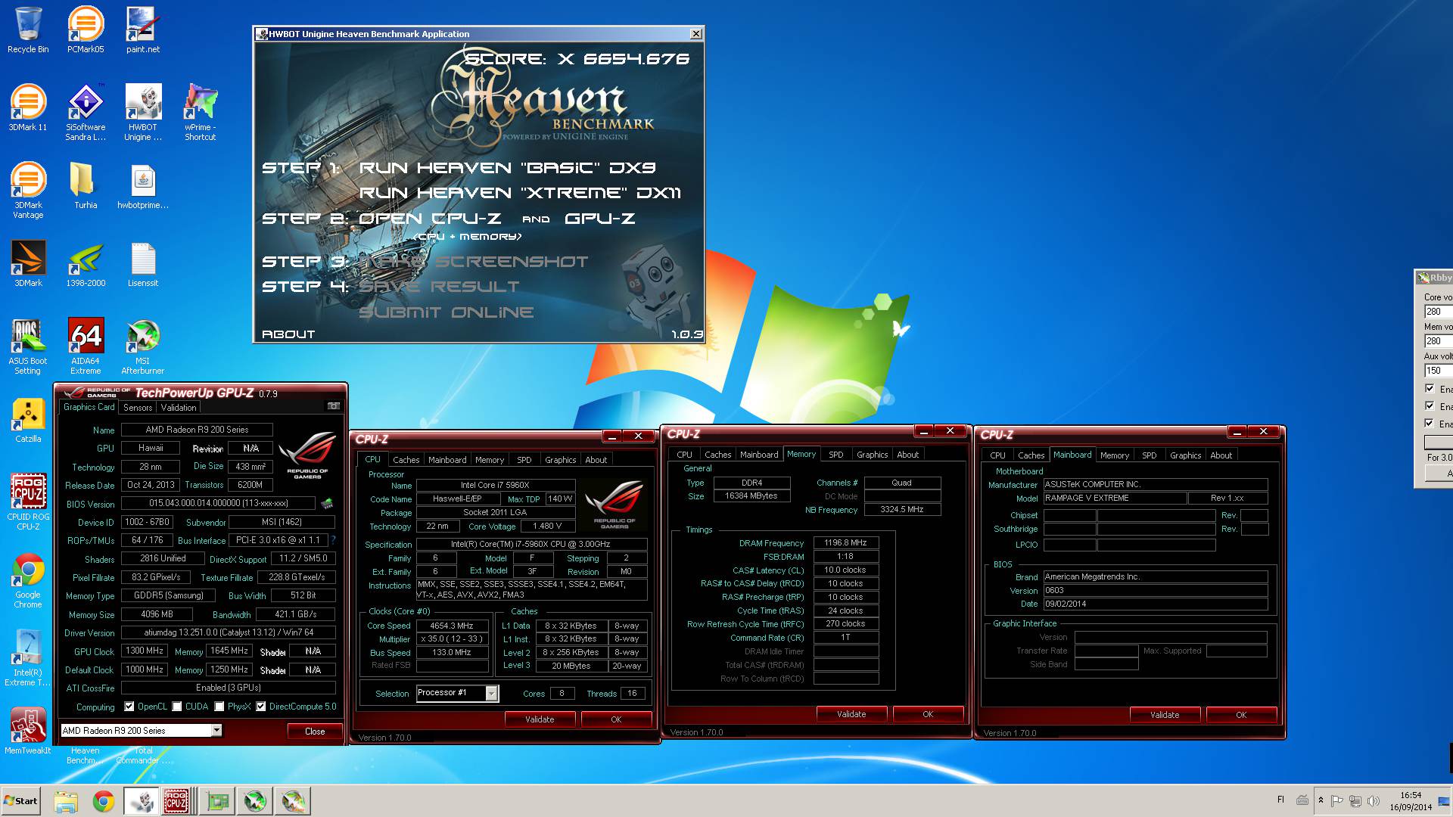This screenshot has width=1453, height=817.
Task: Open the PCMark05 desktop shortcut
Action: [86, 30]
